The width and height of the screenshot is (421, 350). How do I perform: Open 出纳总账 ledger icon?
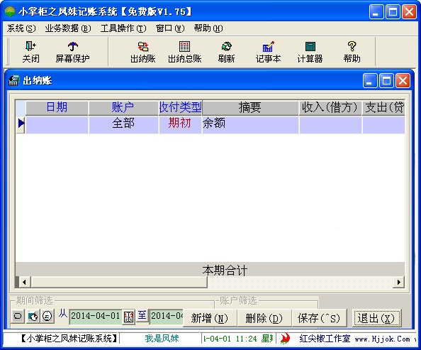184,46
